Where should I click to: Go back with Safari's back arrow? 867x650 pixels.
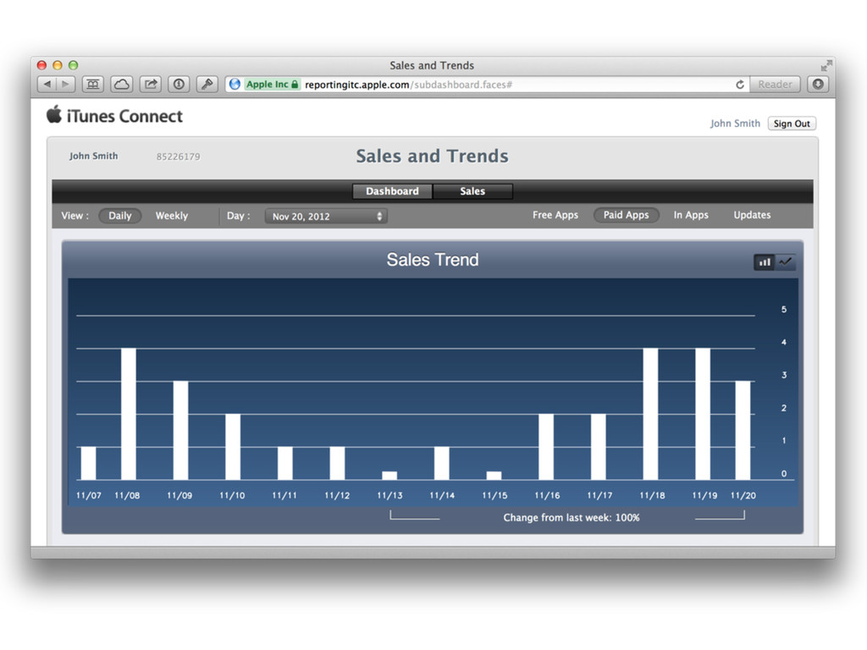click(x=47, y=84)
